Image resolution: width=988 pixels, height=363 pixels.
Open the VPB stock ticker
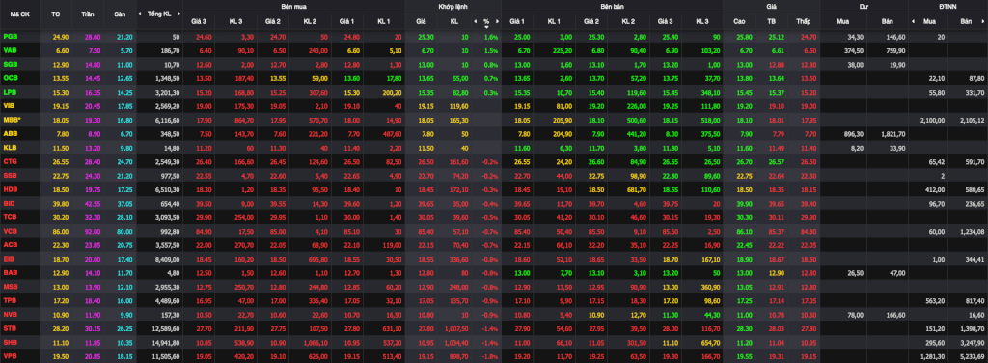click(10, 355)
